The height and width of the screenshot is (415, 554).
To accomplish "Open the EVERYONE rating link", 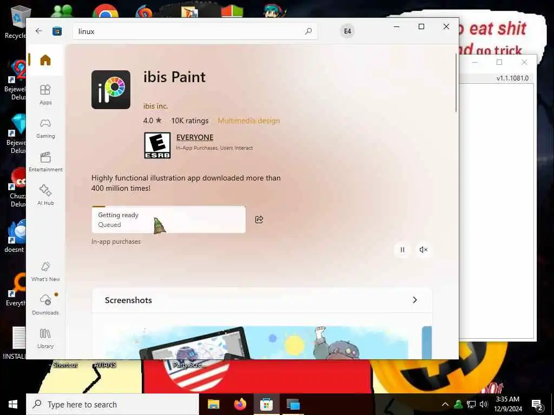I will coord(195,137).
